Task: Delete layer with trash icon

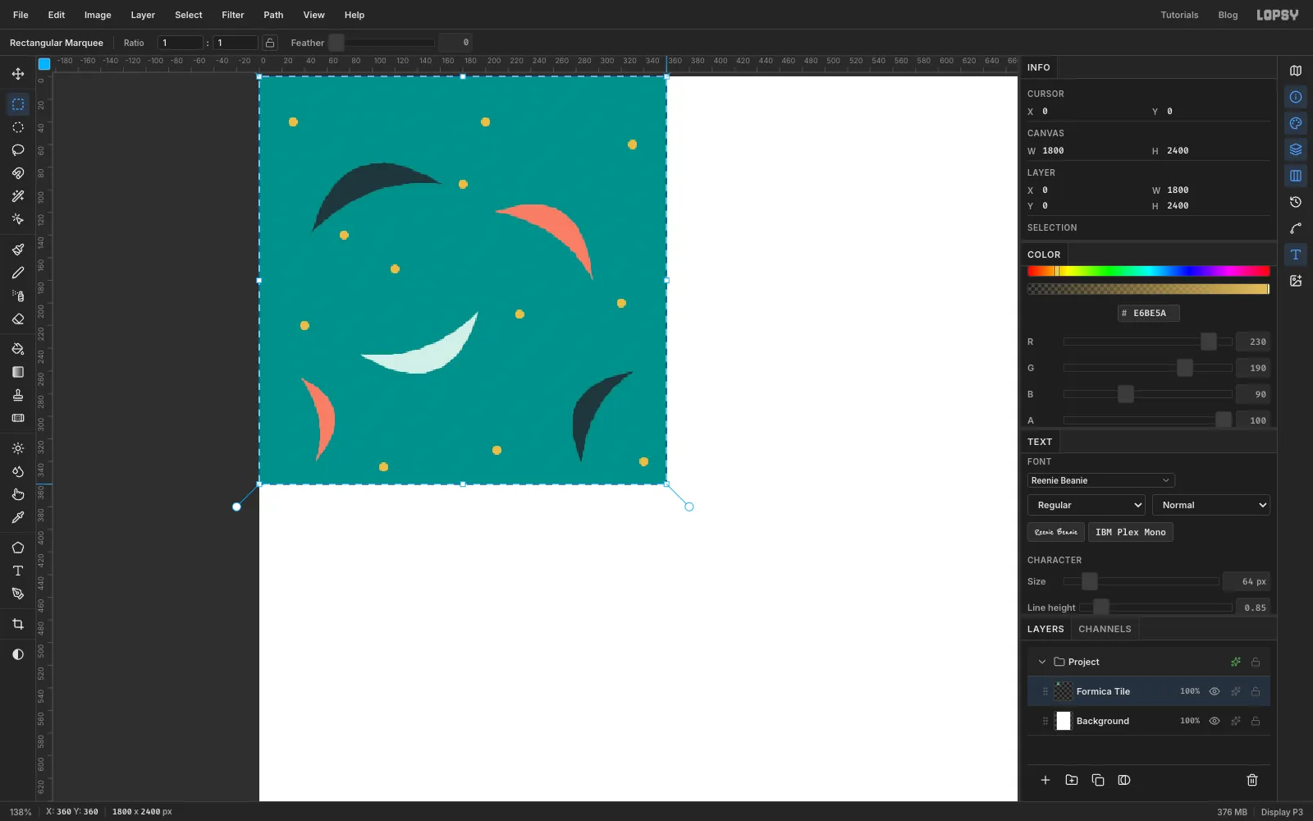Action: click(1252, 780)
